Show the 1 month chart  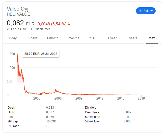tap(52, 38)
